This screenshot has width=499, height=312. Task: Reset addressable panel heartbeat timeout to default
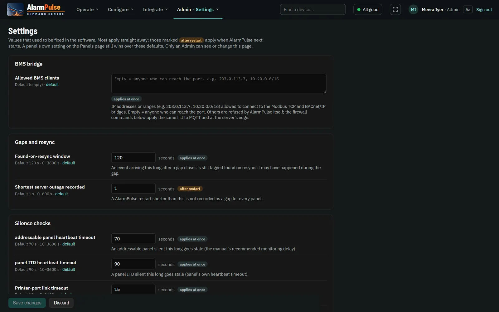69,244
